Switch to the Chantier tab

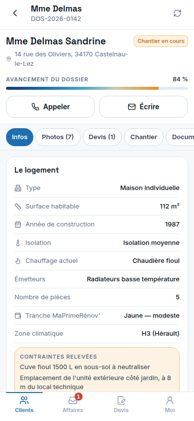pyautogui.click(x=144, y=137)
